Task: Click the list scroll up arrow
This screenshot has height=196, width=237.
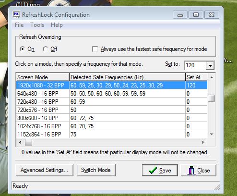Action: pyautogui.click(x=212, y=77)
